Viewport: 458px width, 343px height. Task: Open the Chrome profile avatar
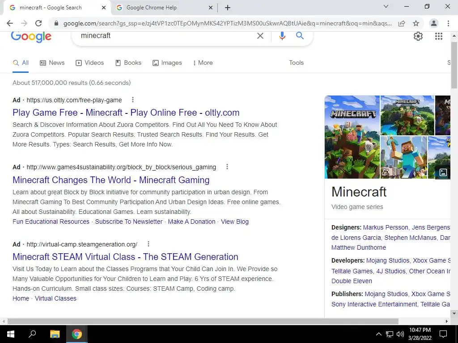point(434,23)
